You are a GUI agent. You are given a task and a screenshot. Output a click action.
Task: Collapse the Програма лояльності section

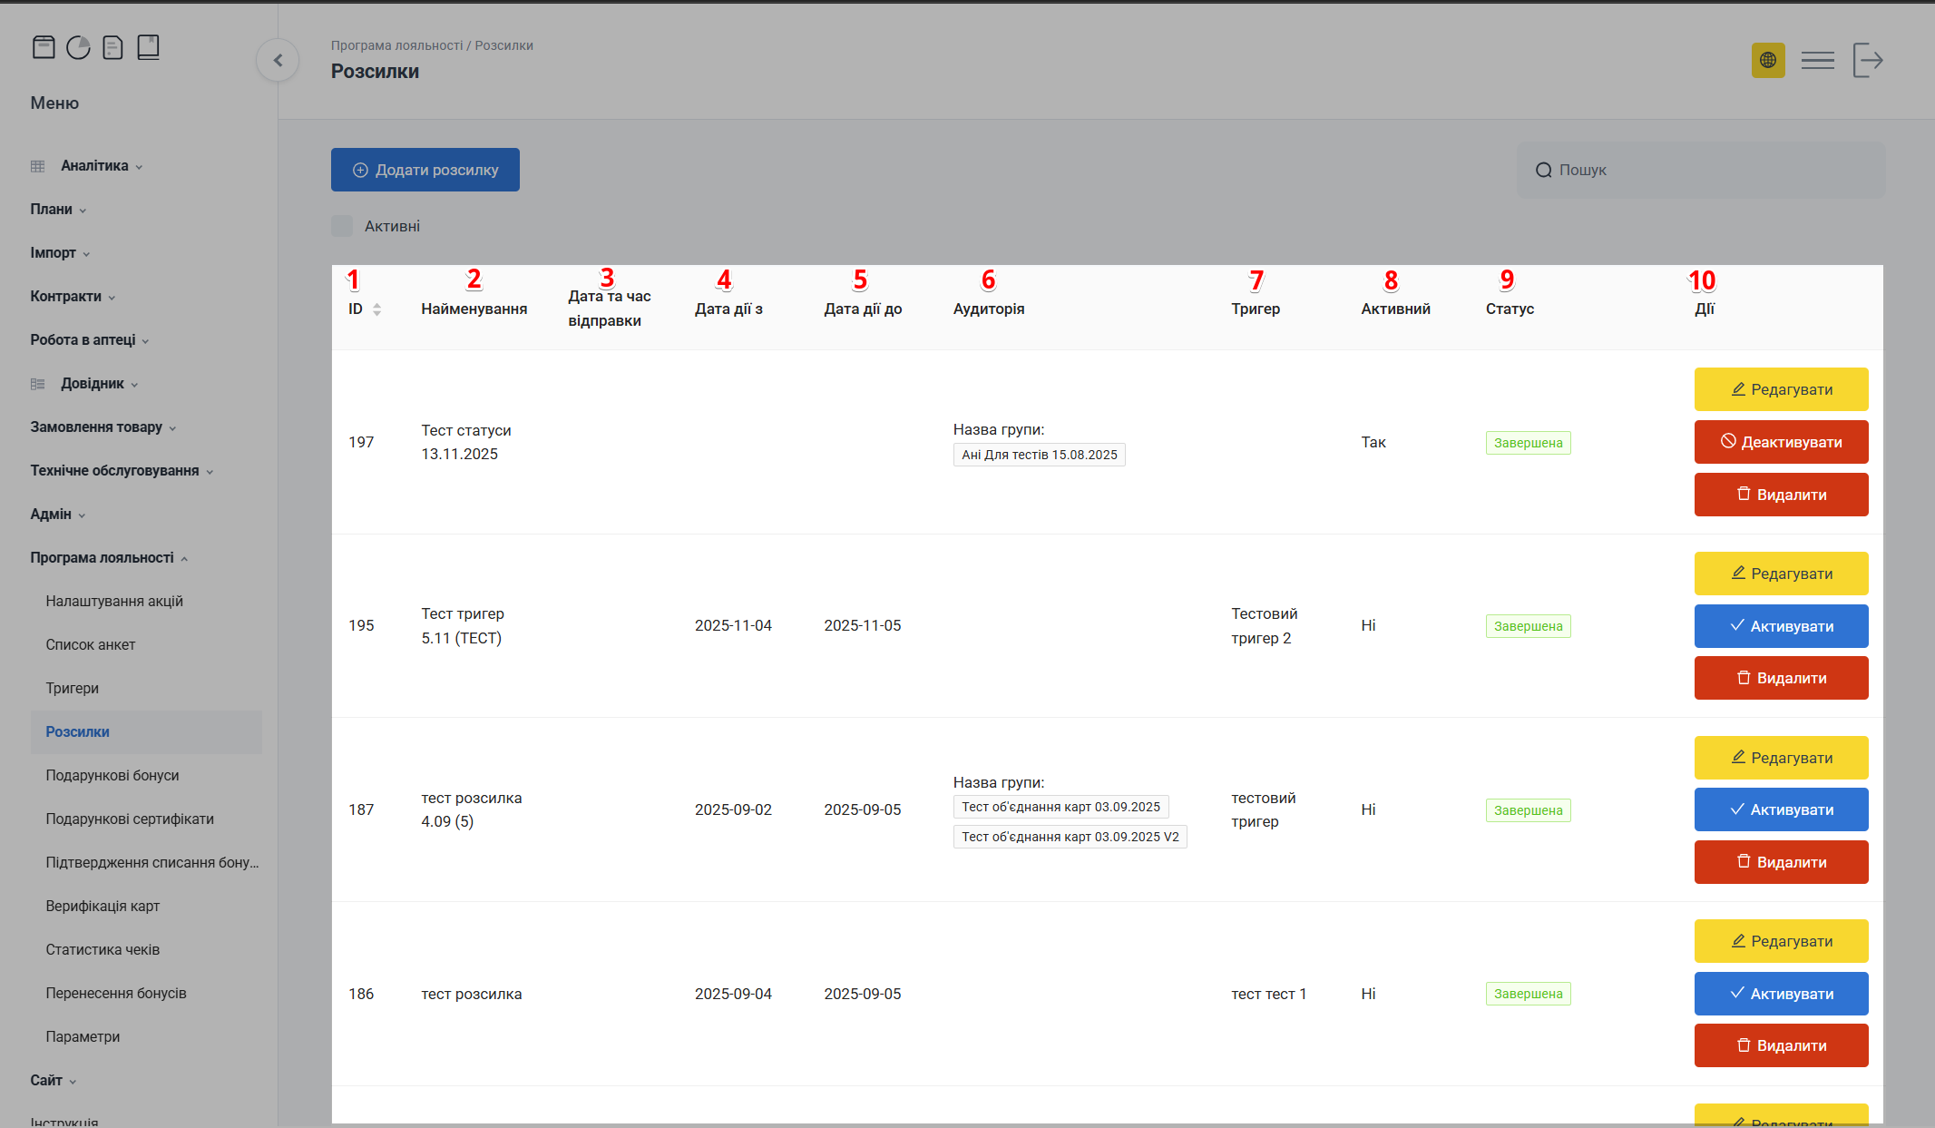[x=102, y=558]
